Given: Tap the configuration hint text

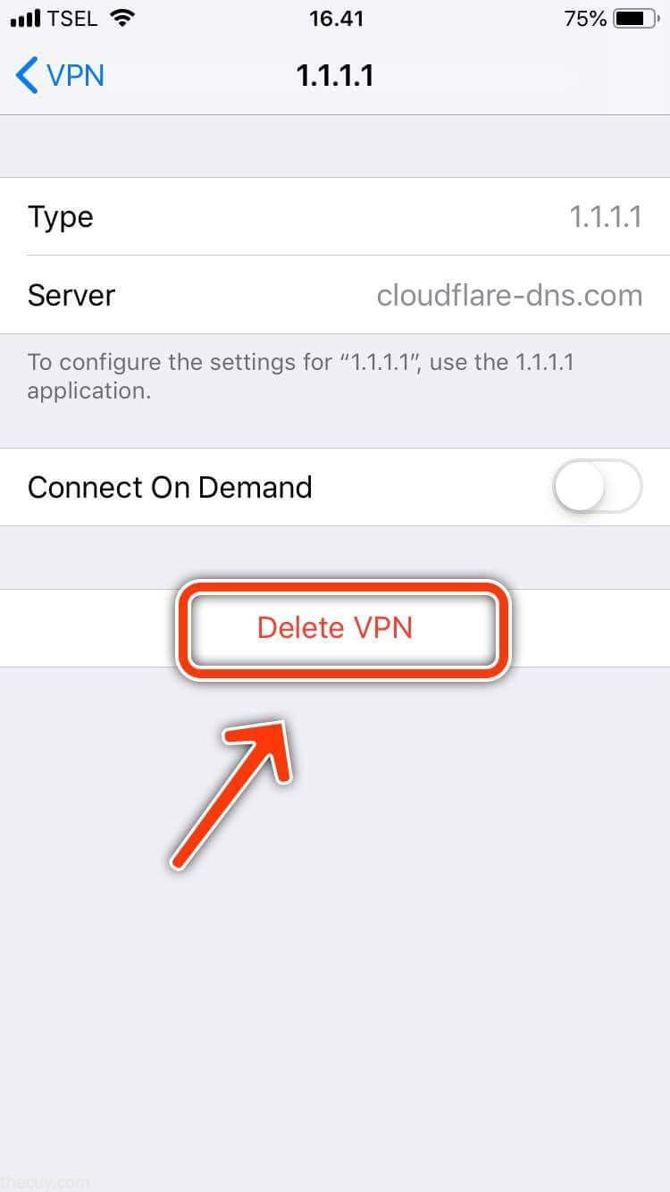Looking at the screenshot, I should pyautogui.click(x=300, y=376).
